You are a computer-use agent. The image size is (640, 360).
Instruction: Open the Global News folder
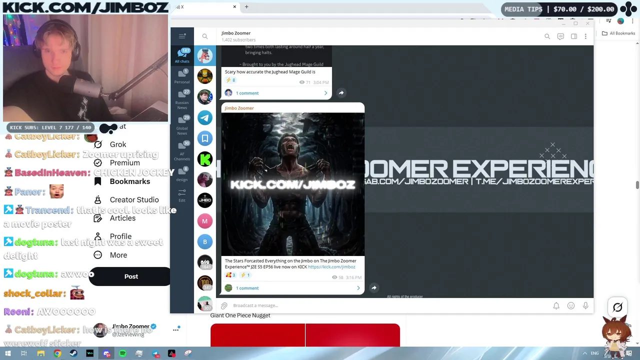click(182, 125)
